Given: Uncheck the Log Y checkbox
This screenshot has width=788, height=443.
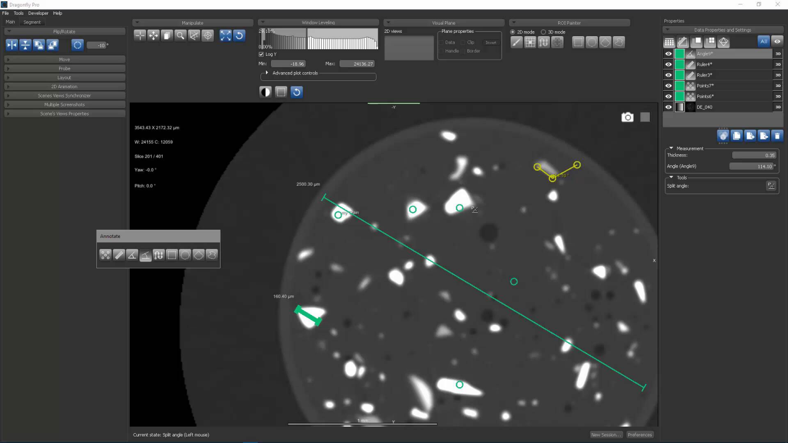Looking at the screenshot, I should coord(261,54).
